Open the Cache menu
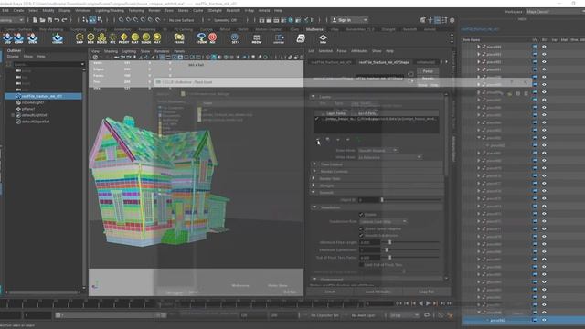Viewport: 585px width, 329px height. (x=198, y=10)
